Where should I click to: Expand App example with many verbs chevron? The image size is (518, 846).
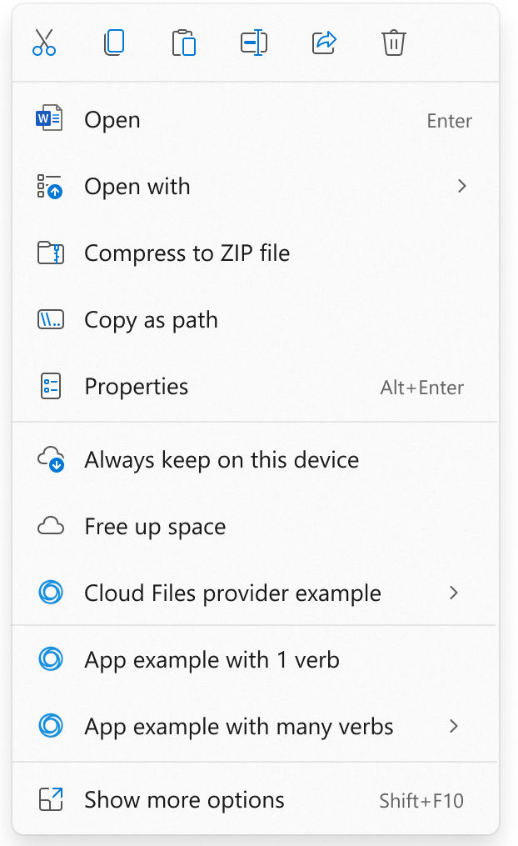coord(454,726)
